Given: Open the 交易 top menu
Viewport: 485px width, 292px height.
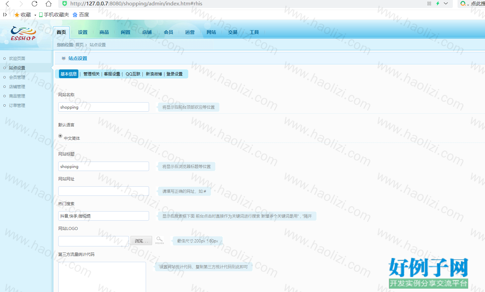Looking at the screenshot, I should 233,32.
